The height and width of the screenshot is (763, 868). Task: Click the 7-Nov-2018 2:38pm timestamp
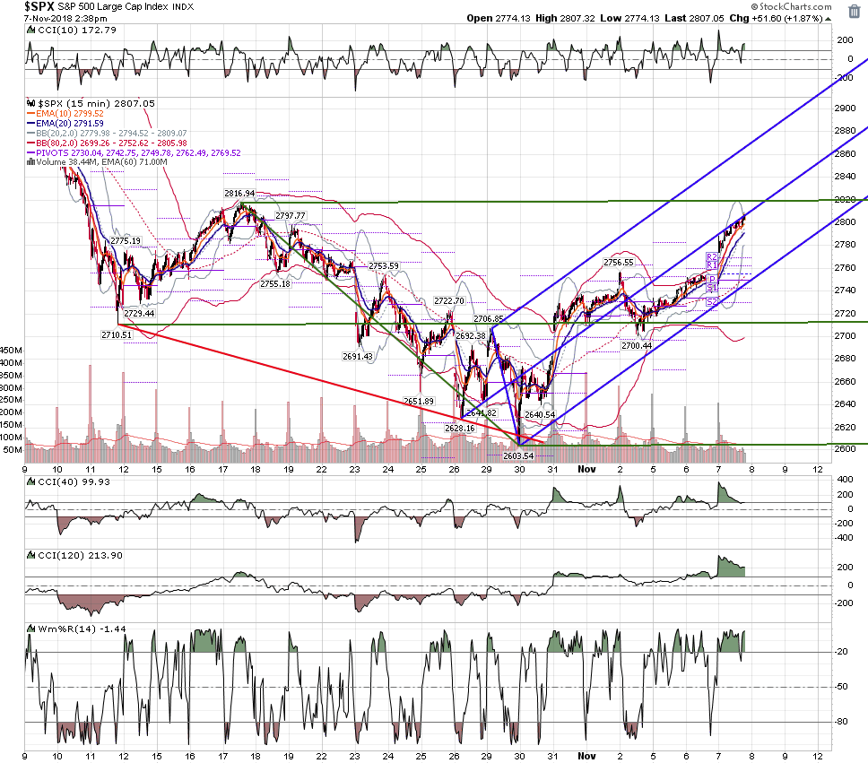[65, 18]
